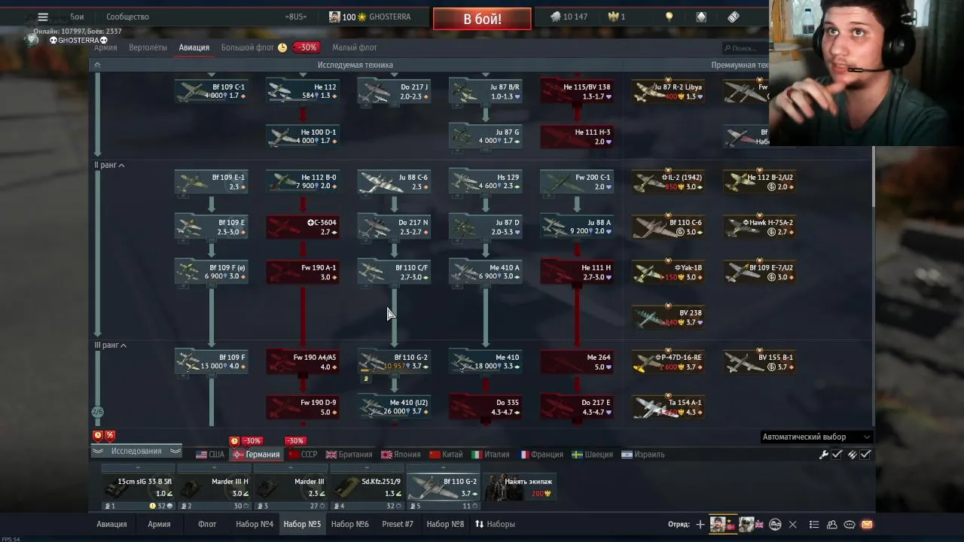This screenshot has width=964, height=542.
Task: Click the red percent discount icon at bottom left
Action: pos(110,435)
